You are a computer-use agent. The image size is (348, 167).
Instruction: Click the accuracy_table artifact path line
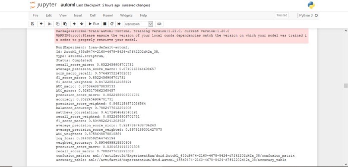click(x=171, y=160)
